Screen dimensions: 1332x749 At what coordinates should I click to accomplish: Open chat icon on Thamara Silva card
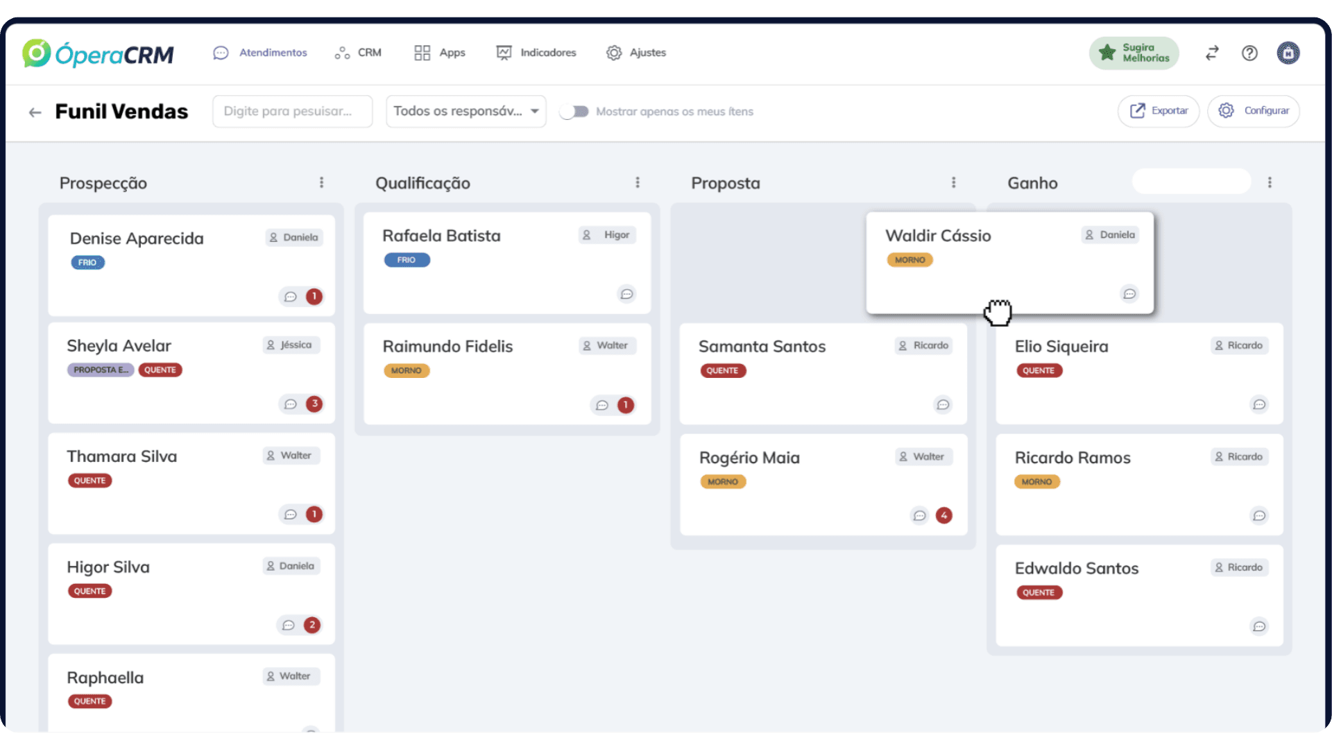pos(291,515)
